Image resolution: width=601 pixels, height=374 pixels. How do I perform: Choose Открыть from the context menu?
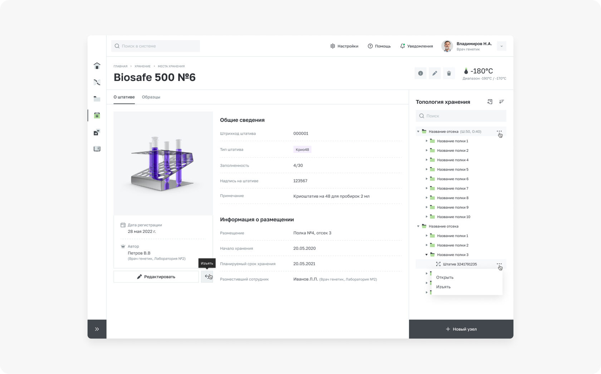pyautogui.click(x=445, y=277)
